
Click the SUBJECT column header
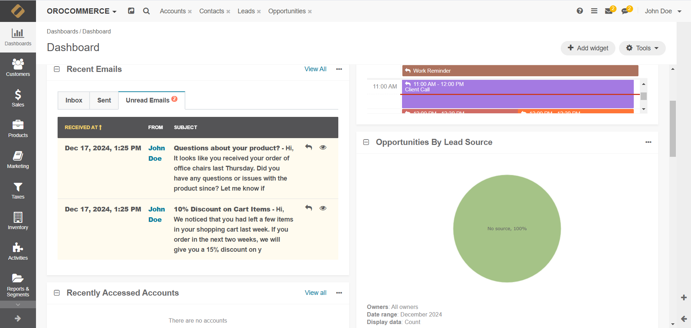[185, 127]
